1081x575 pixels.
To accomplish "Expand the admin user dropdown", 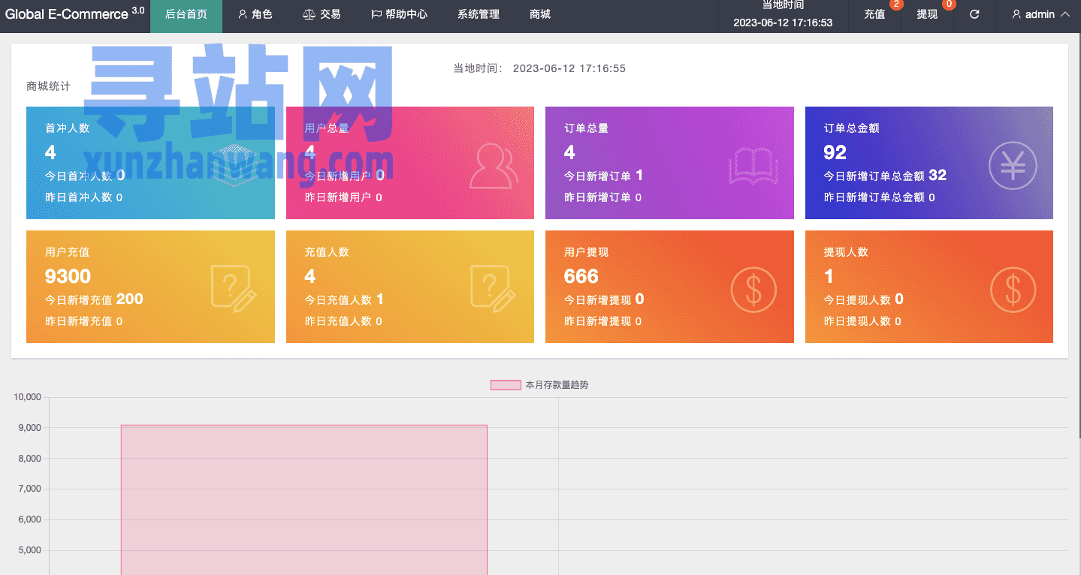I will [x=1040, y=14].
